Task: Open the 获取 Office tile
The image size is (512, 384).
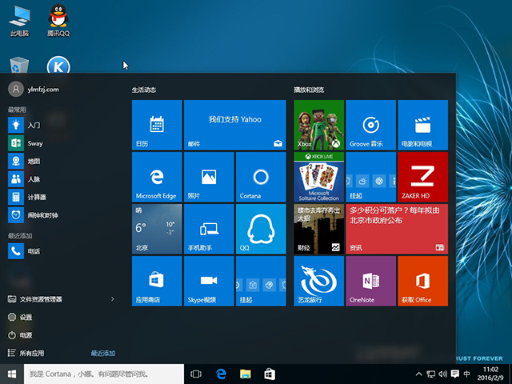Action: (x=422, y=281)
